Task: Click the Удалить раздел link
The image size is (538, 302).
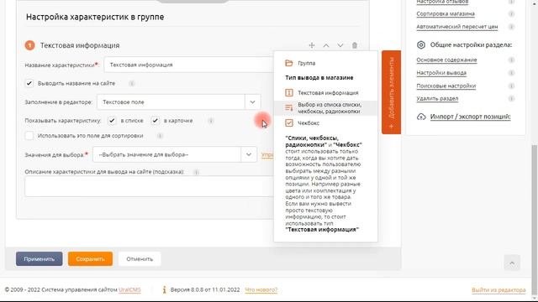Action: [437, 99]
